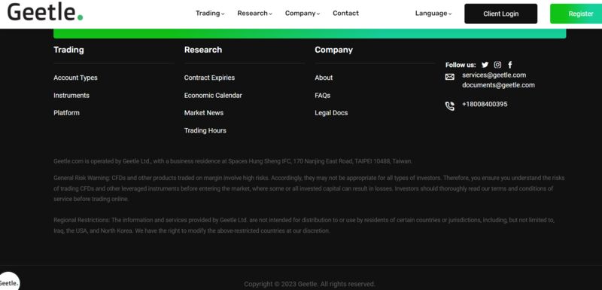Expand the Company dropdown menu
602x290 pixels.
pos(303,13)
